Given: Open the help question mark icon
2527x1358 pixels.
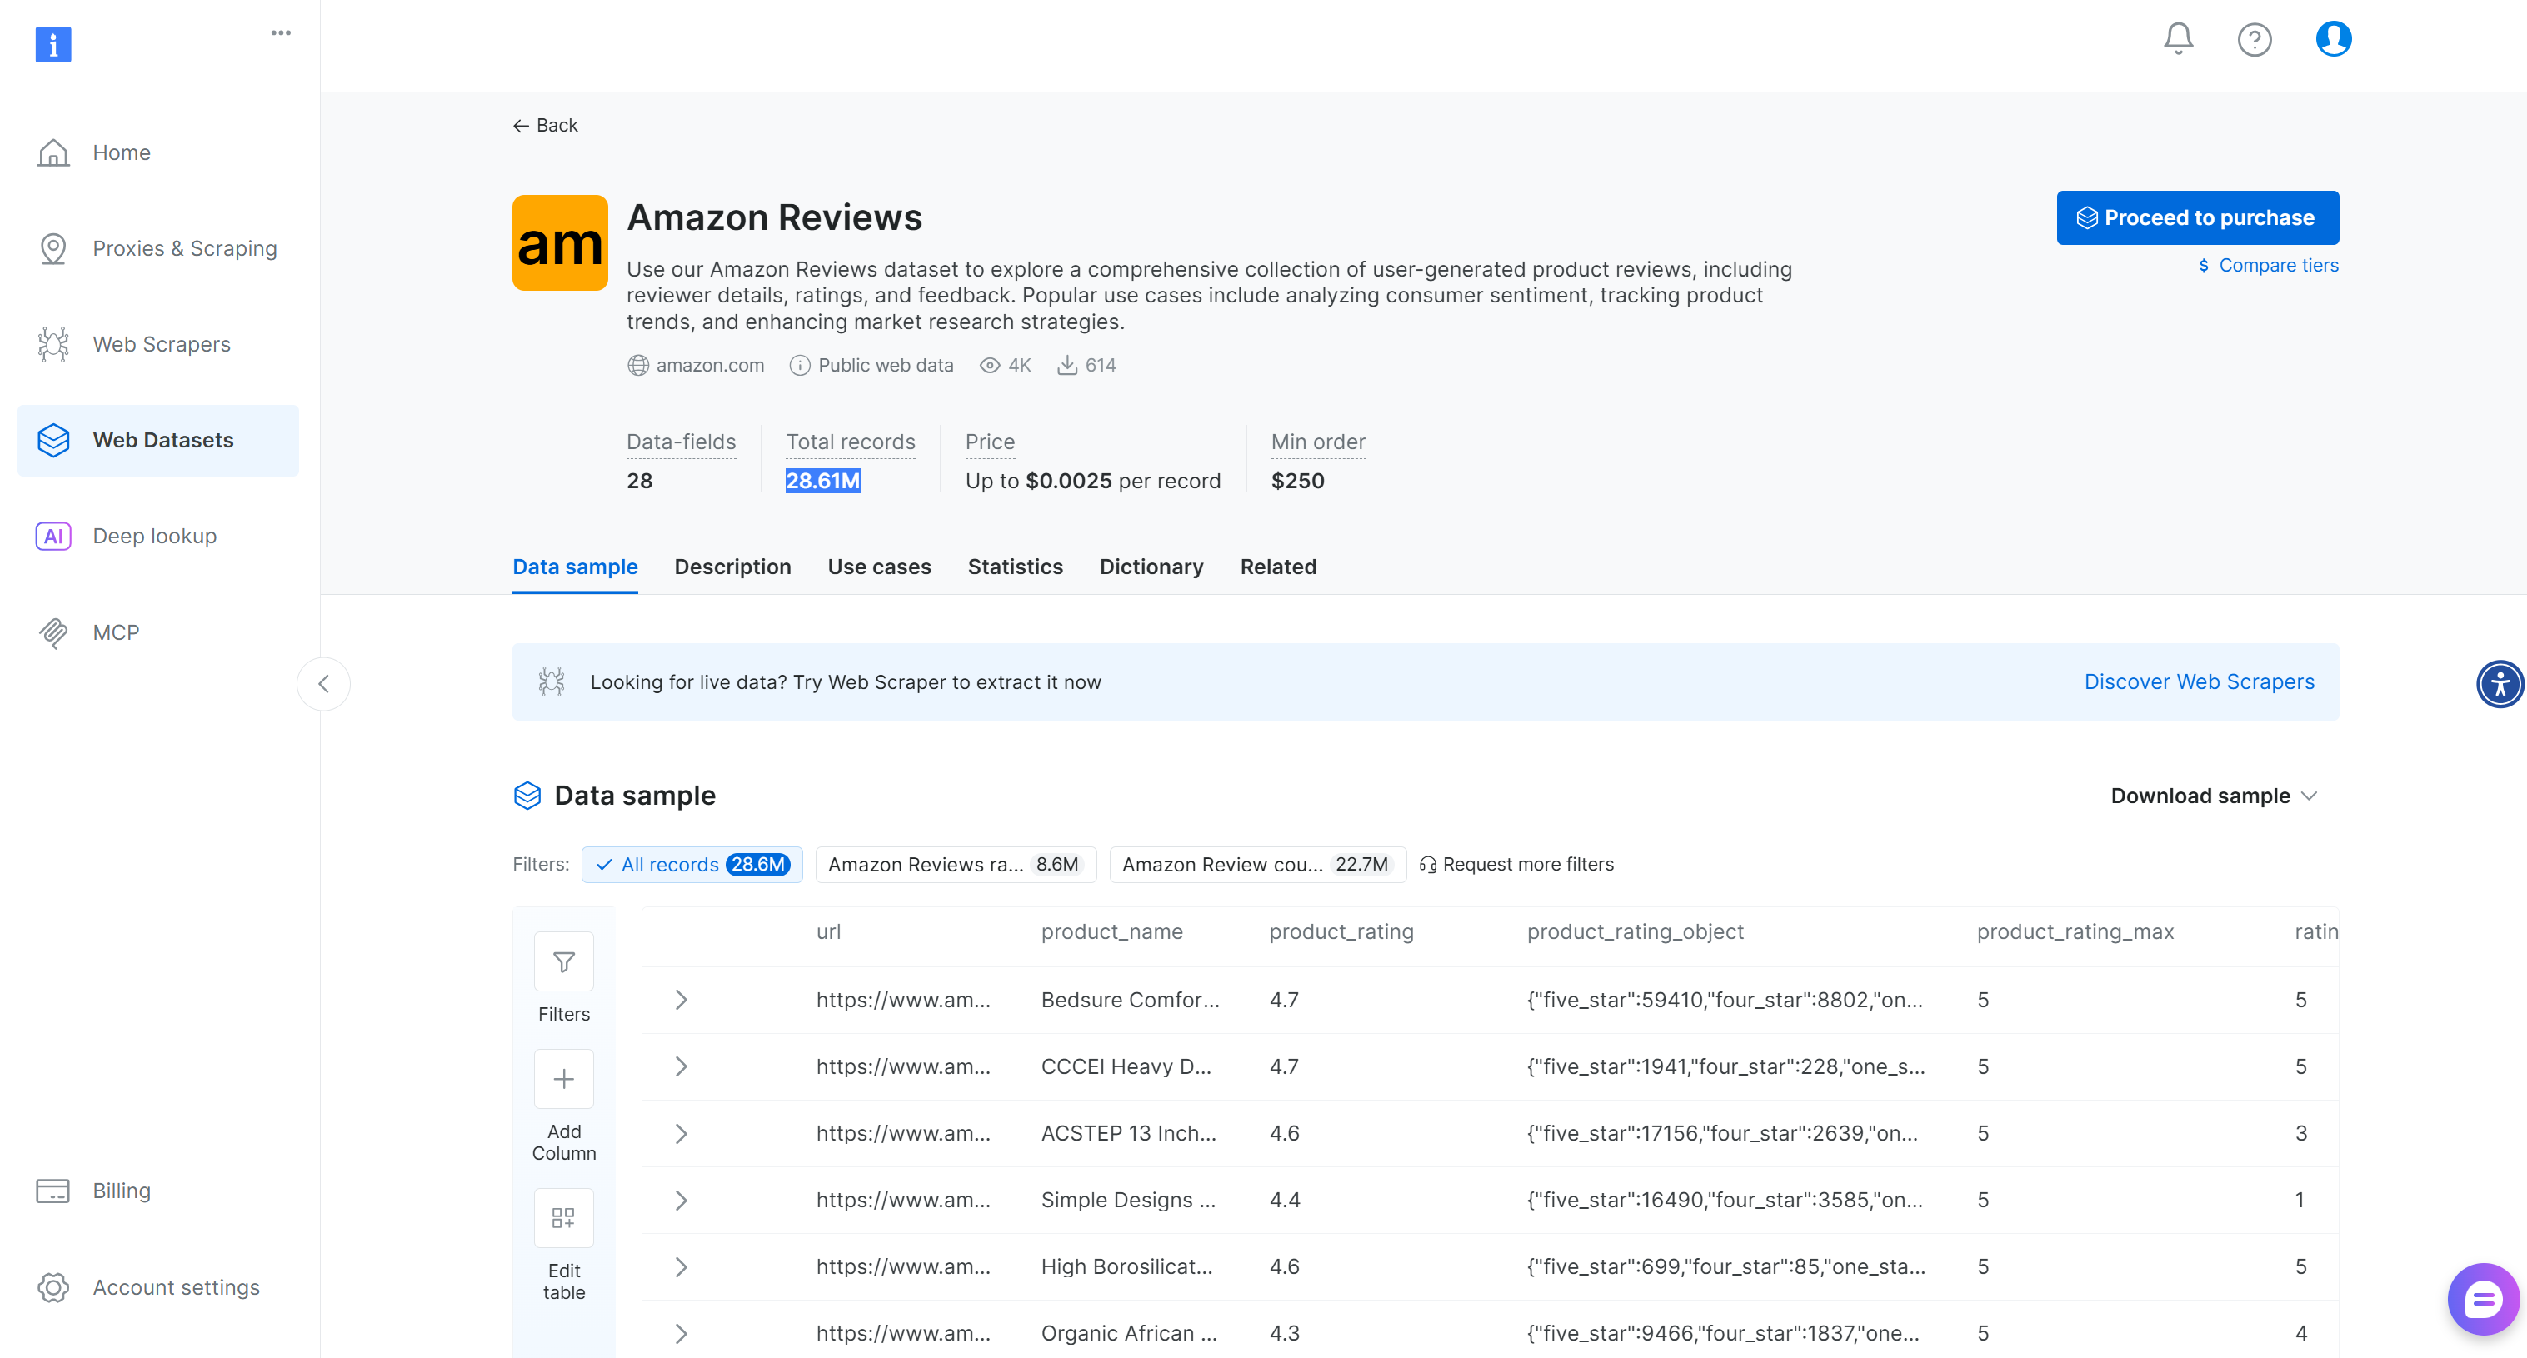Looking at the screenshot, I should tap(2255, 39).
